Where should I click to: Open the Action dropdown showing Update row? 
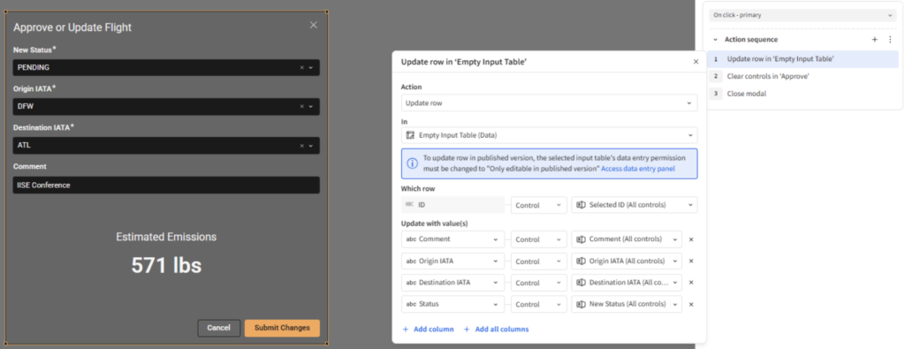pos(549,102)
